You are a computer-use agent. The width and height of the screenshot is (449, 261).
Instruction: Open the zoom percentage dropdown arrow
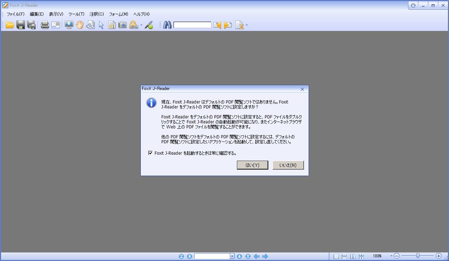point(391,256)
